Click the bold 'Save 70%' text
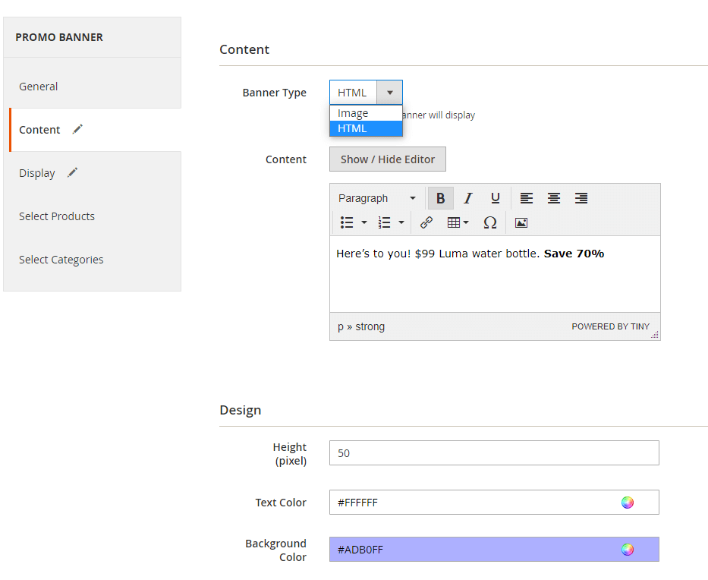 (574, 254)
